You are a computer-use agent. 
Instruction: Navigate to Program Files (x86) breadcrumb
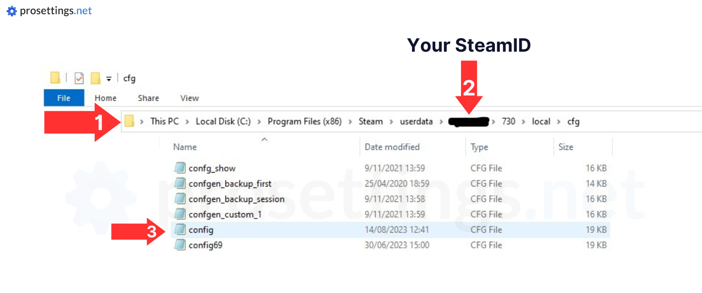tap(304, 121)
